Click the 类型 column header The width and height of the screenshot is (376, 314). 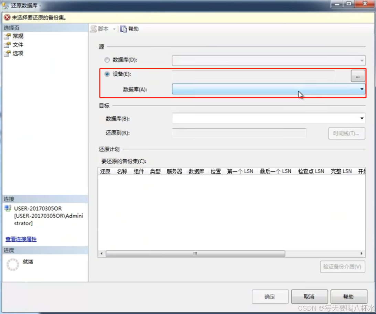[155, 171]
